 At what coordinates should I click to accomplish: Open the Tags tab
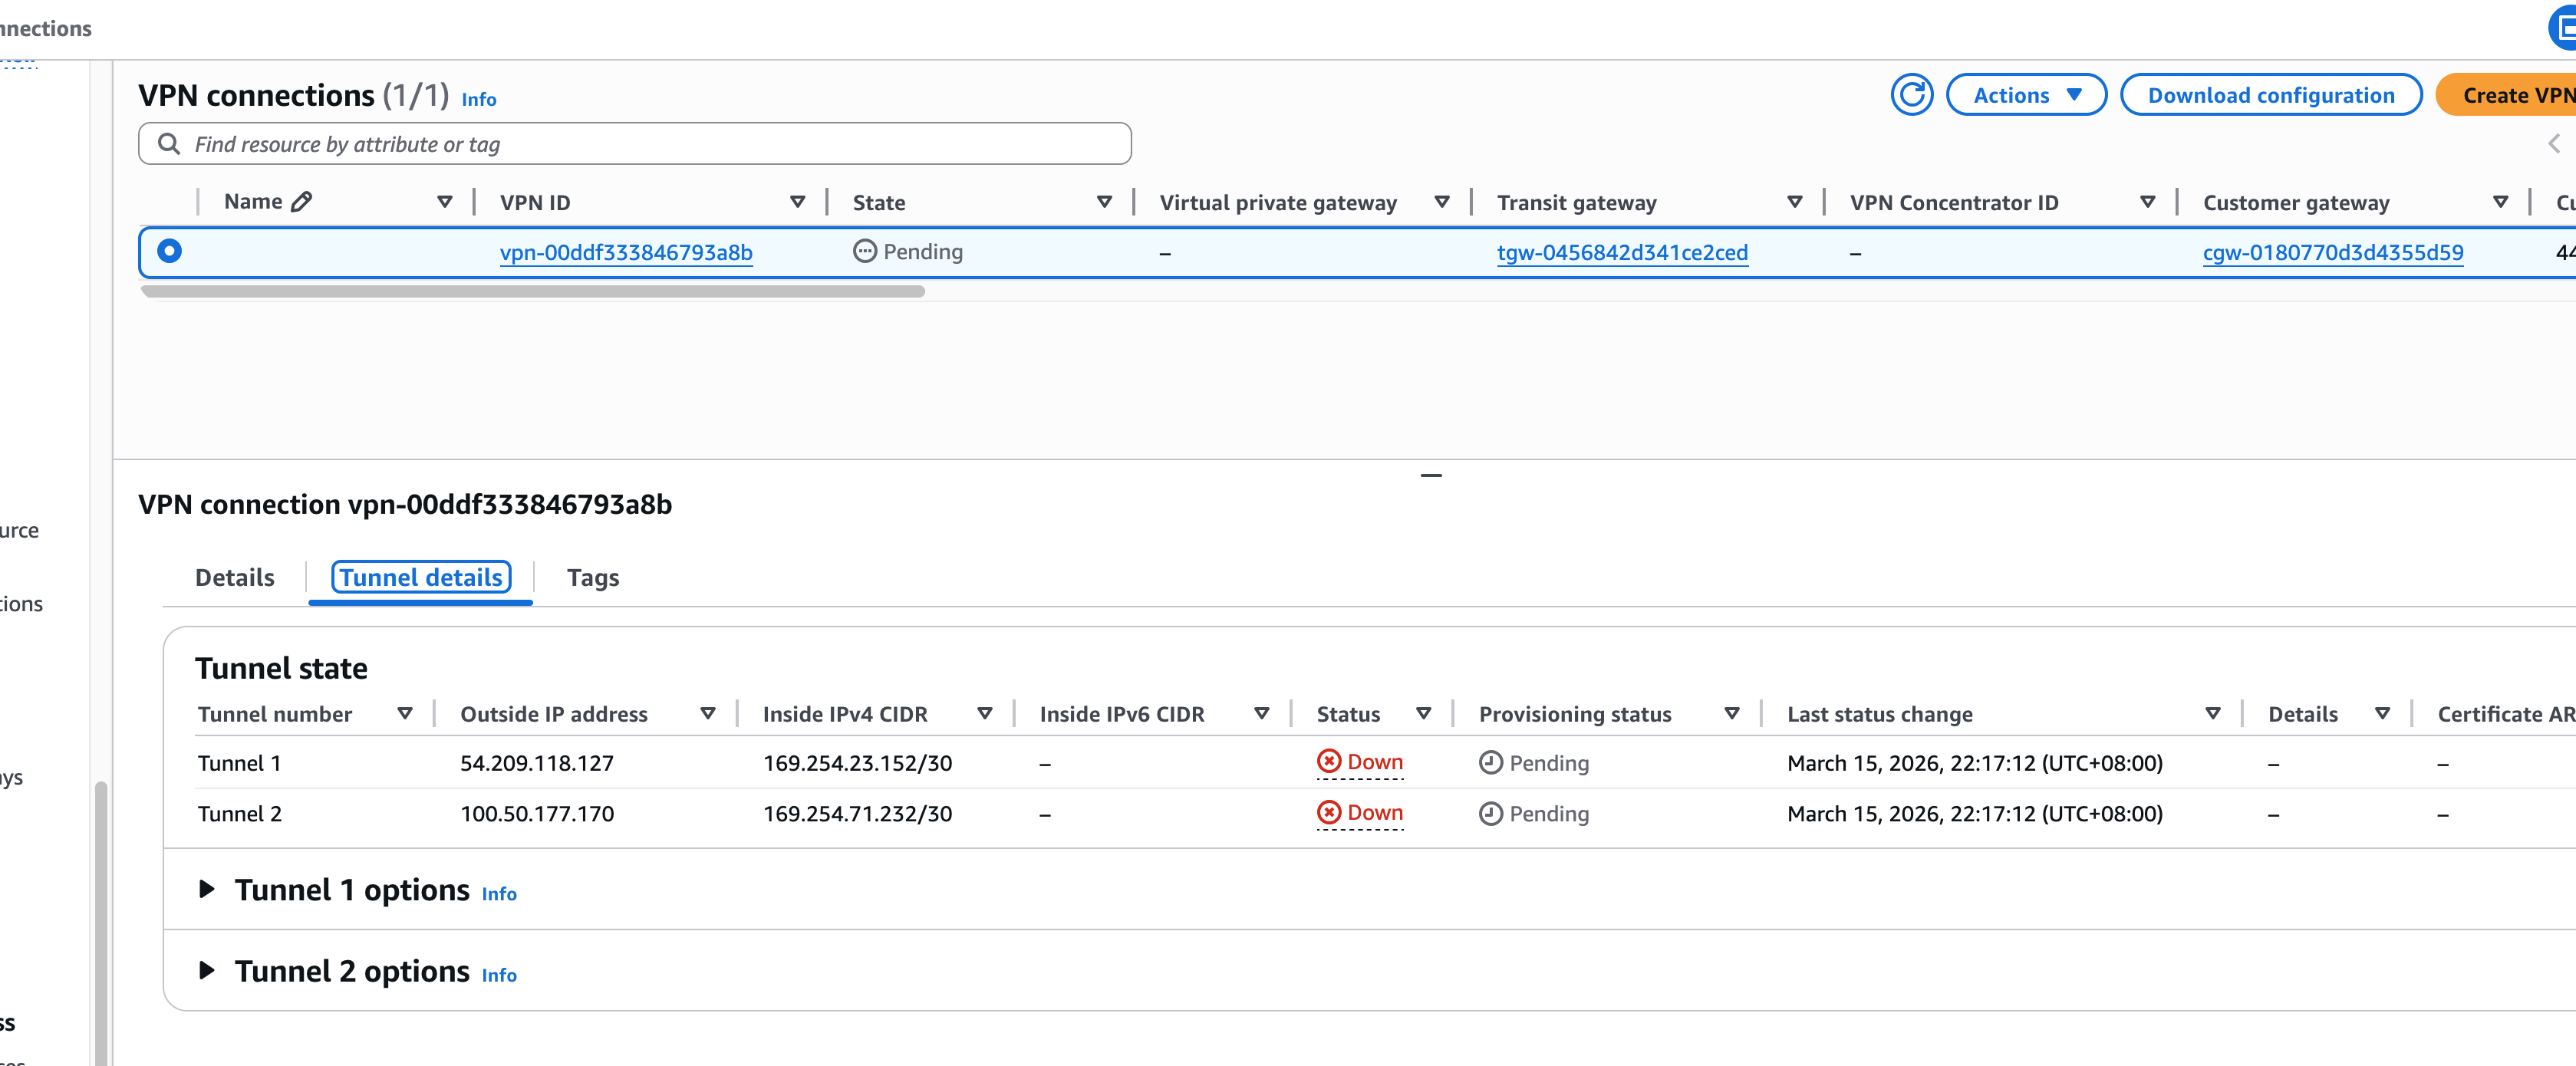(592, 577)
